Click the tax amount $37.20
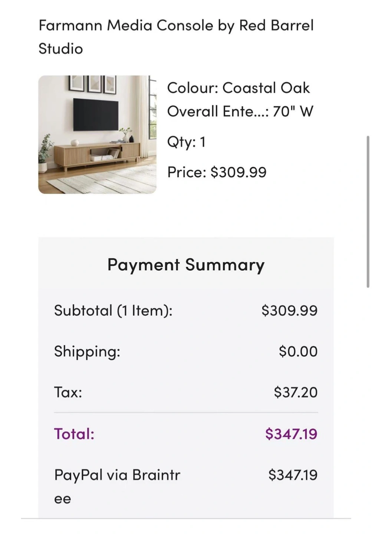This screenshot has height=534, width=372. click(x=296, y=392)
